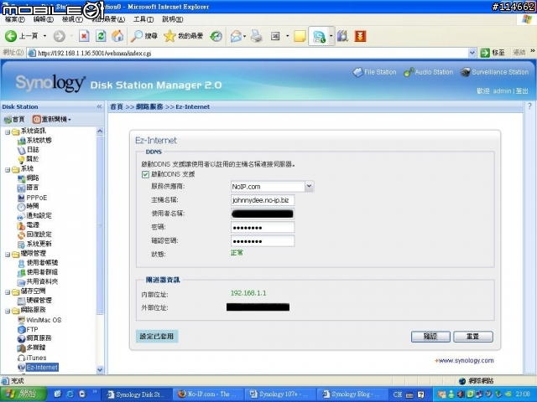Image resolution: width=537 pixels, height=402 pixels.
Task: Click the 重置 reset button
Action: 473,337
